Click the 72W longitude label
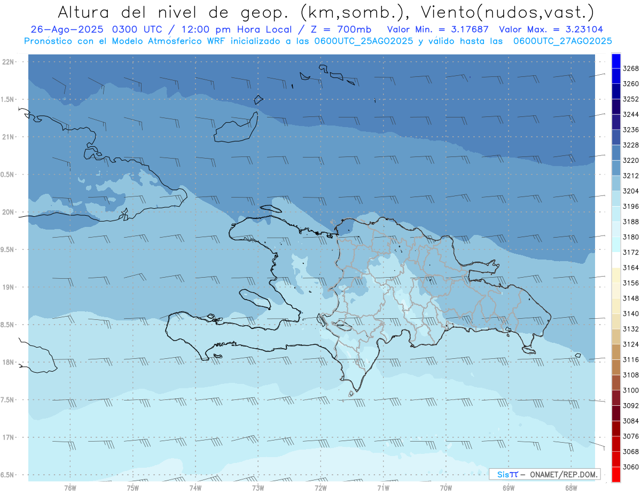This screenshot has width=641, height=495. pos(320,488)
